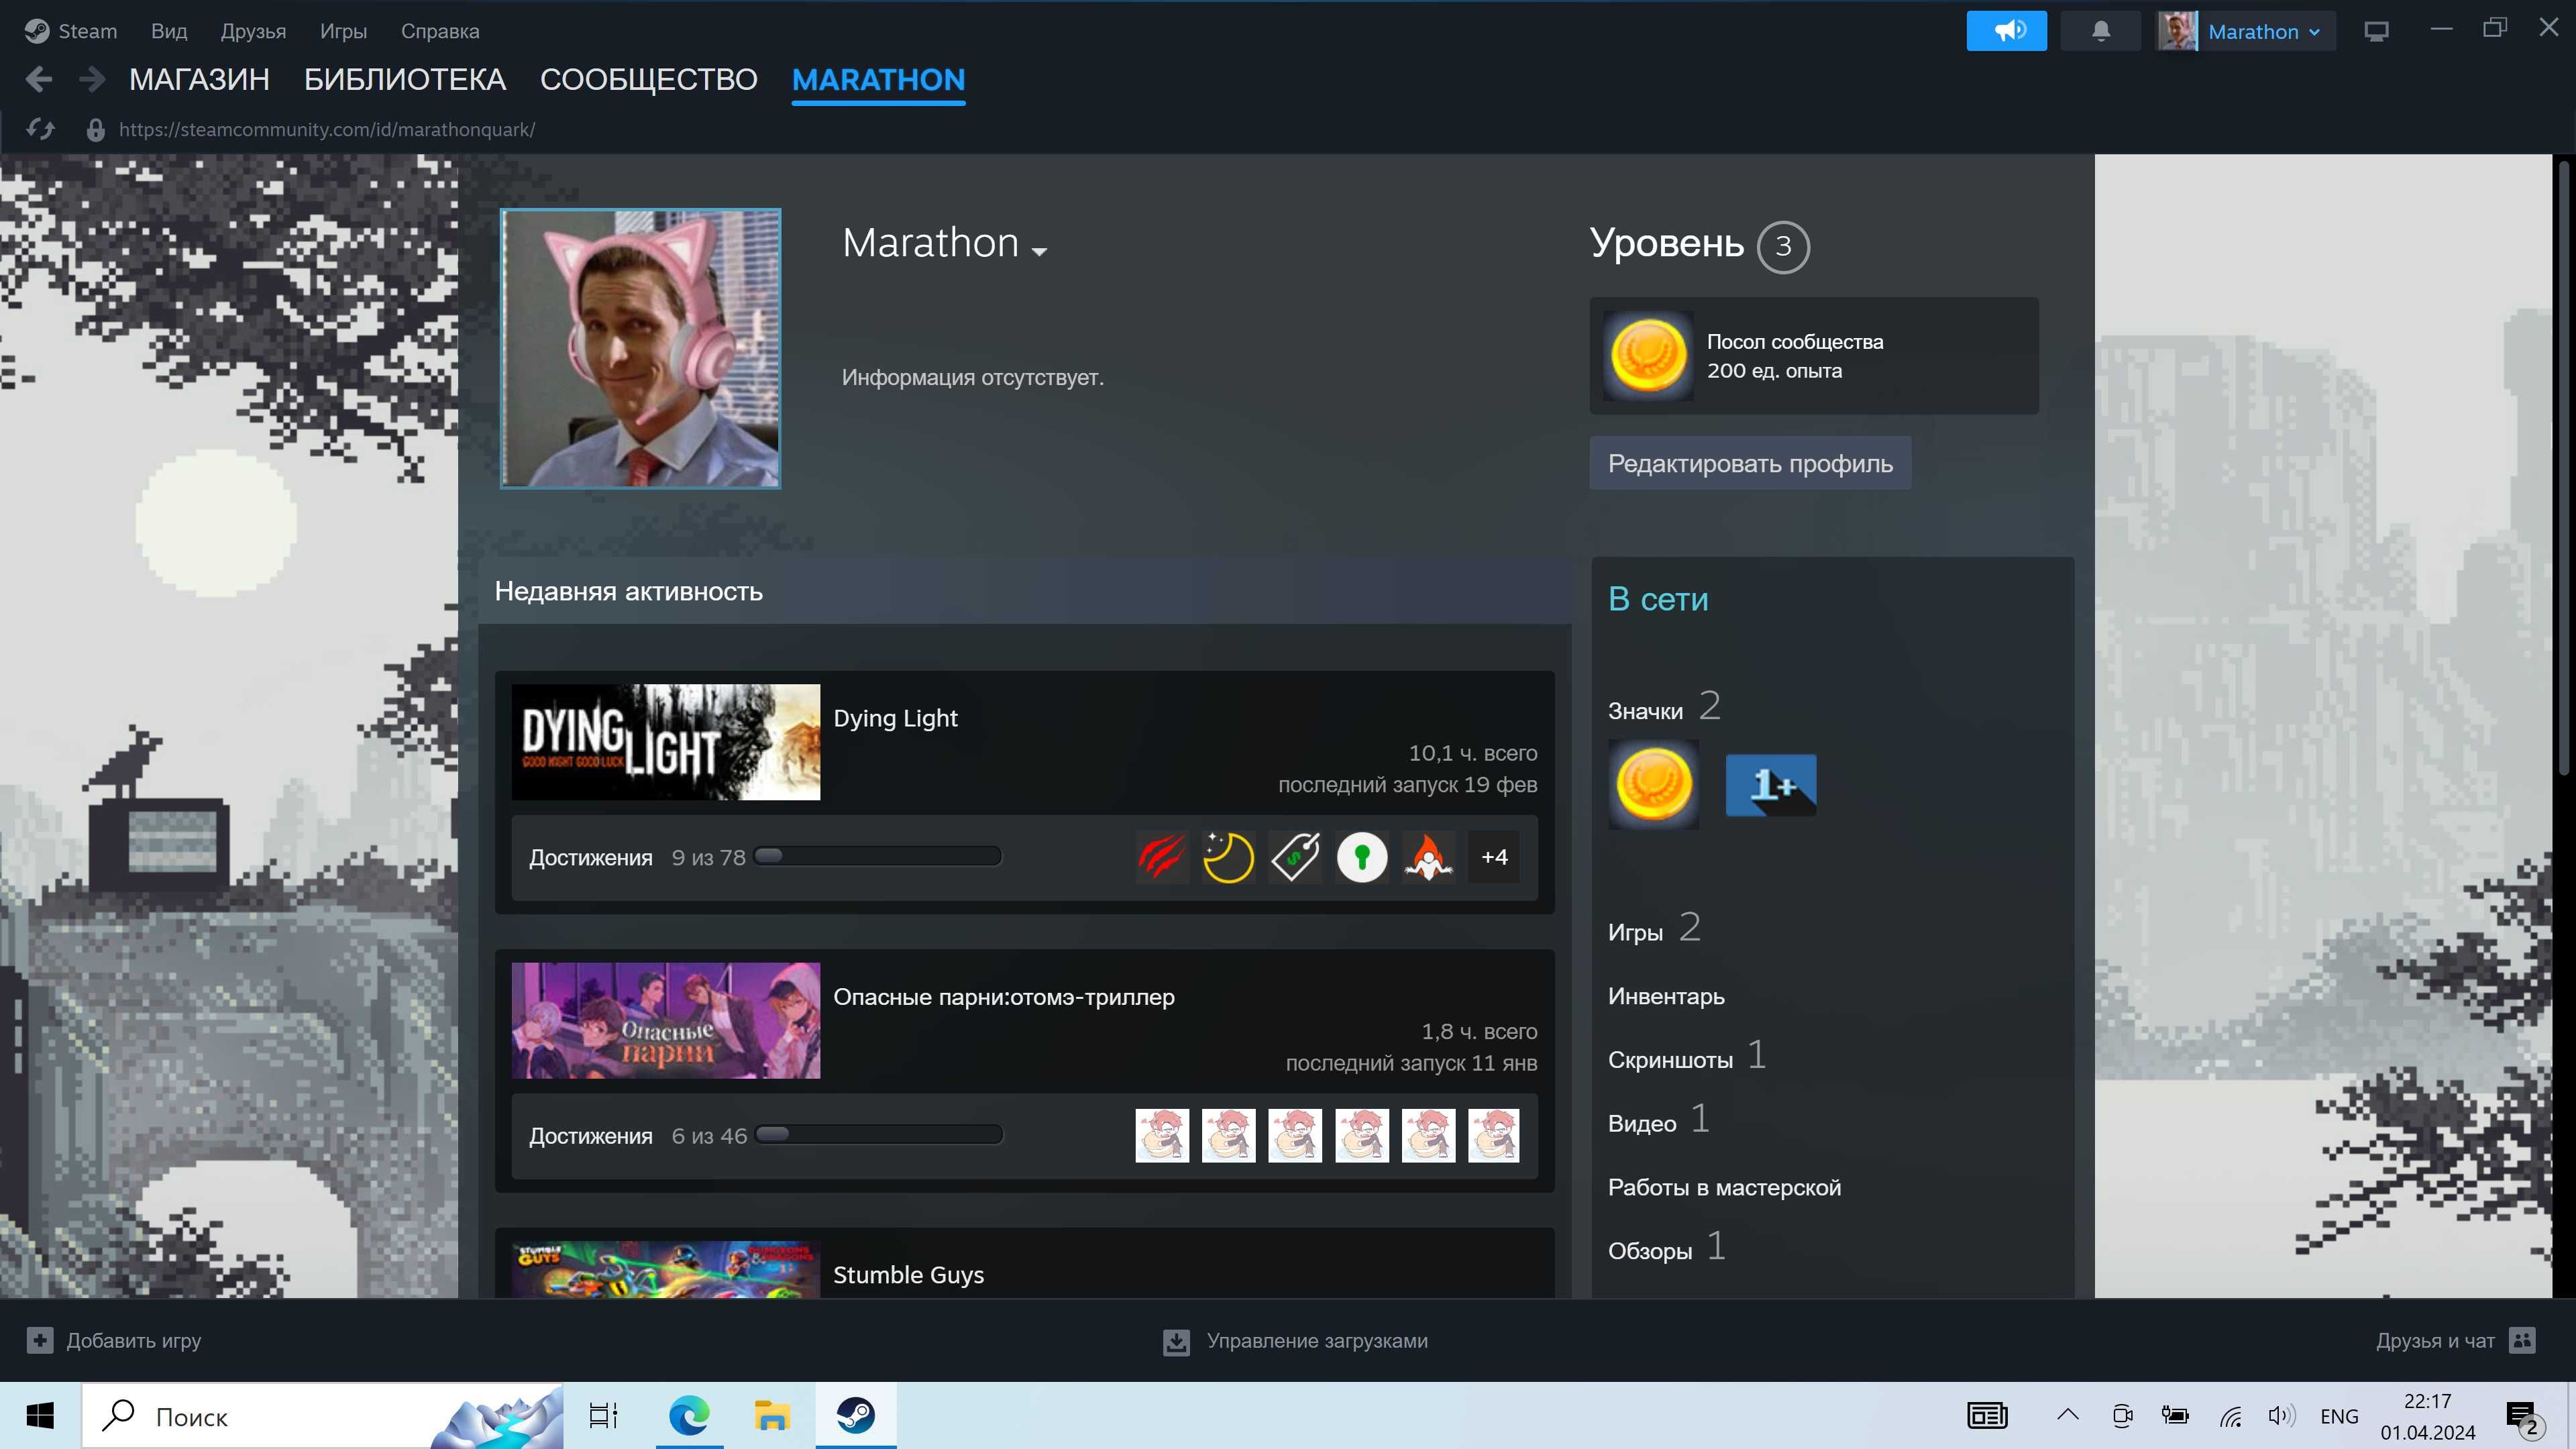Screen dimensions: 2576x1449
Task: Open the Игры menu
Action: pyautogui.click(x=343, y=31)
